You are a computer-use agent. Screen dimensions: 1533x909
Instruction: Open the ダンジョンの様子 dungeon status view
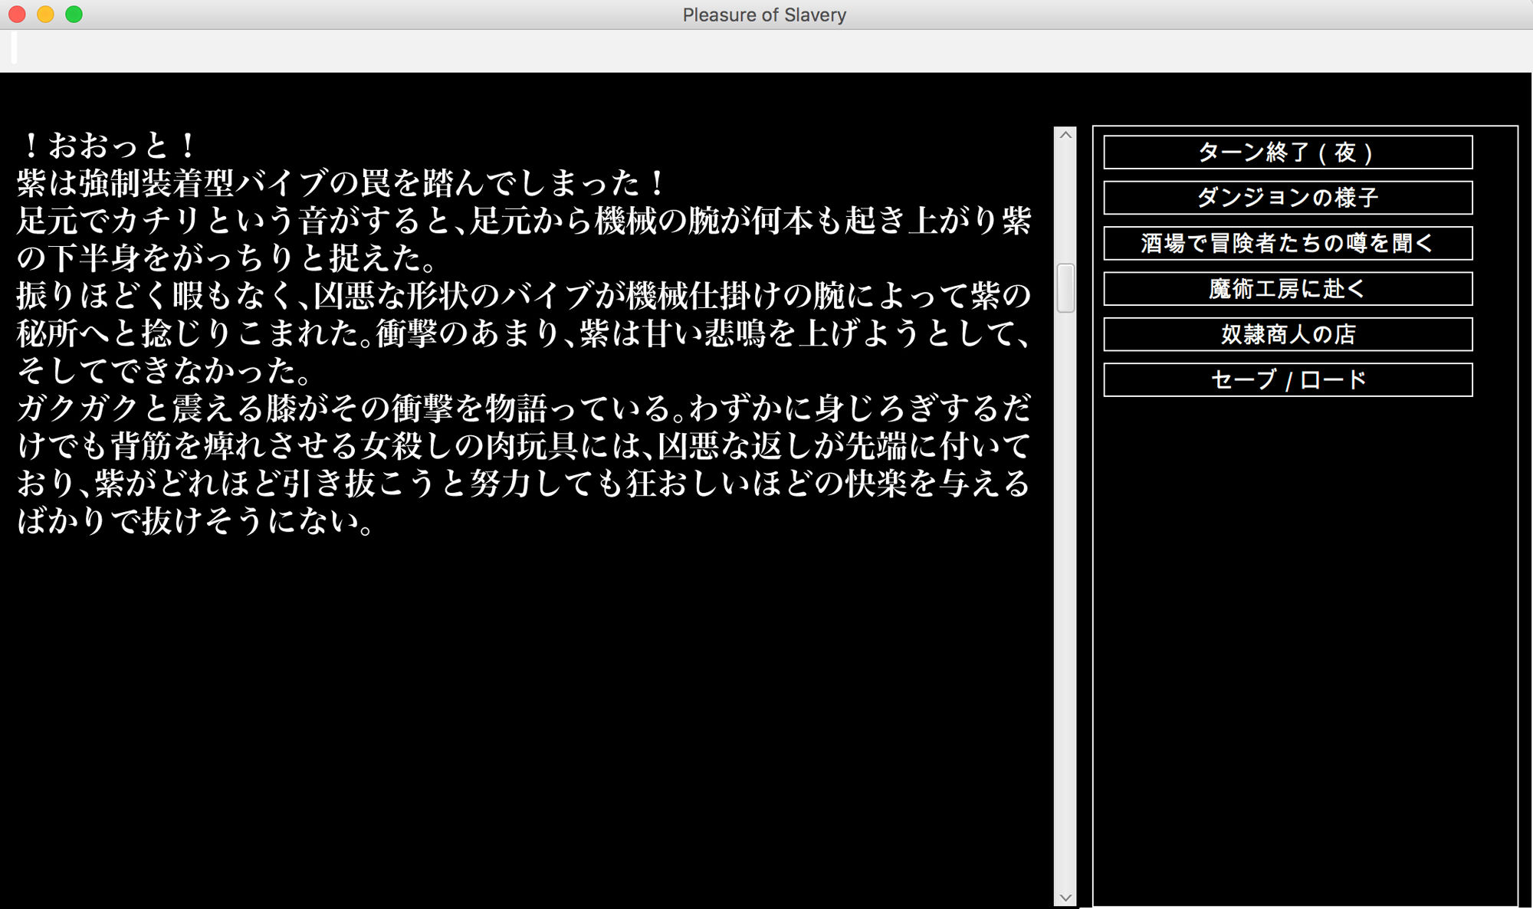click(x=1286, y=198)
